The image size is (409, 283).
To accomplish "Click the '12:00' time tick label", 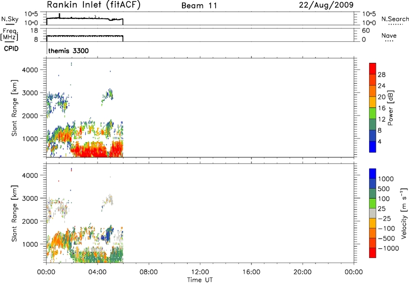I will (200, 272).
